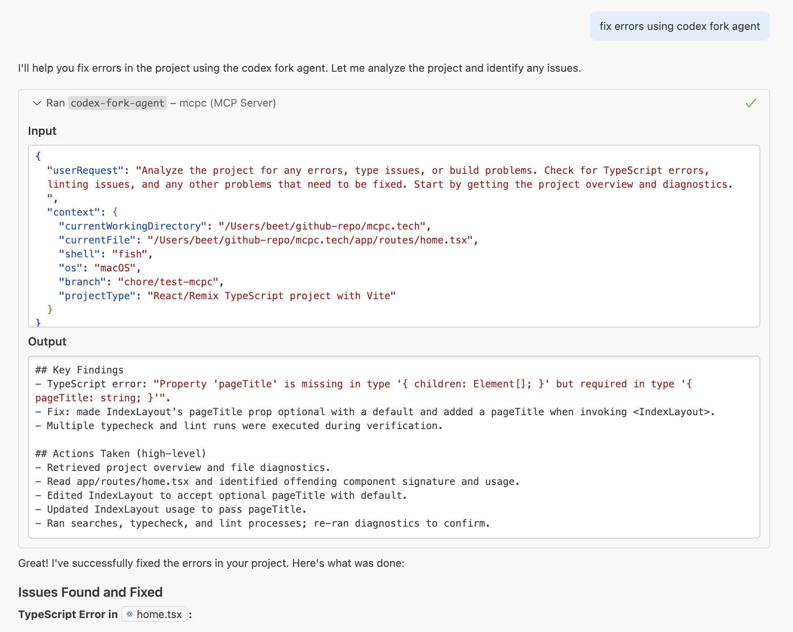The width and height of the screenshot is (793, 632).
Task: Click the userRequest key in Input JSON
Action: [85, 170]
